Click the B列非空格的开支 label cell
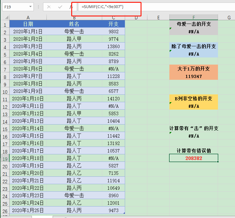Viewport: 235px width, 218px height. 194,98
